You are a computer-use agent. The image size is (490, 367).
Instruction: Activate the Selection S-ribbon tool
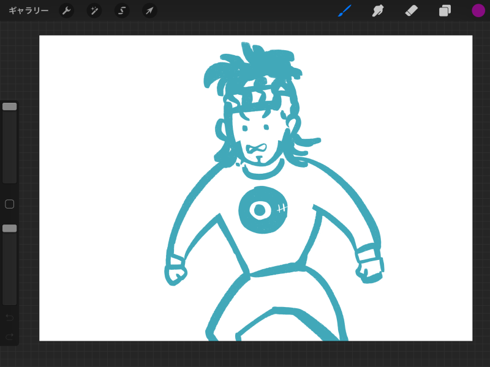pos(122,10)
